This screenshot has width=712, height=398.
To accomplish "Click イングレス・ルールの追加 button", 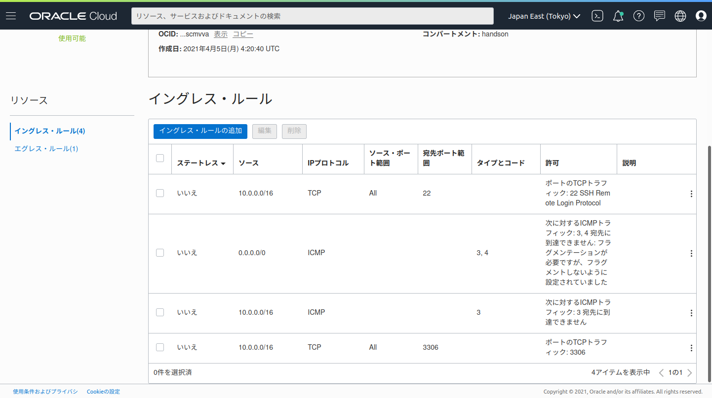I will [200, 131].
